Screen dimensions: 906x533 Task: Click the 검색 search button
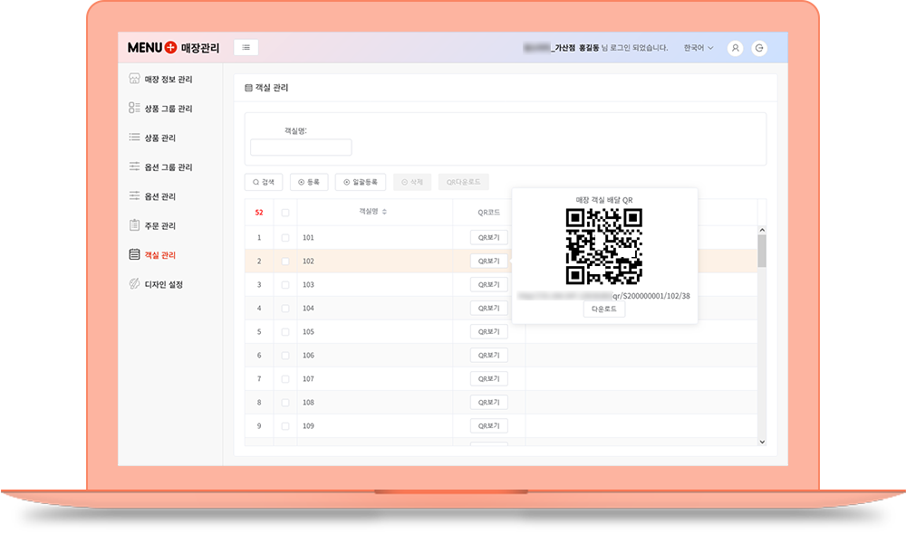click(264, 182)
